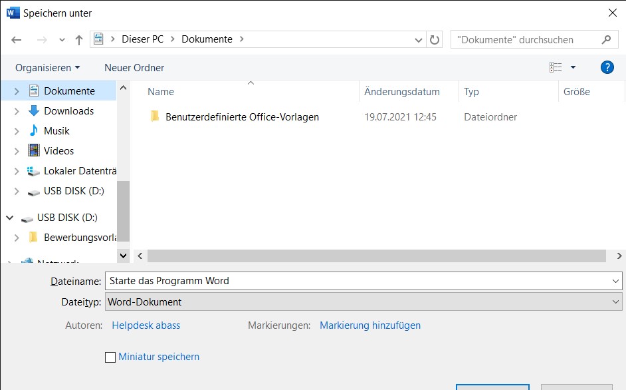Open the Organisieren menu

(47, 68)
